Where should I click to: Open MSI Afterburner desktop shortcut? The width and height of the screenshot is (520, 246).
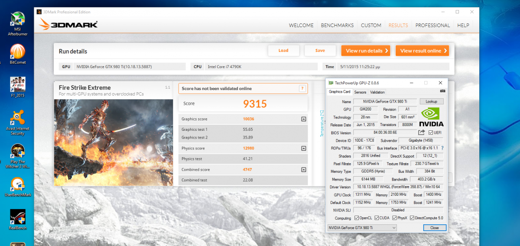click(x=18, y=24)
